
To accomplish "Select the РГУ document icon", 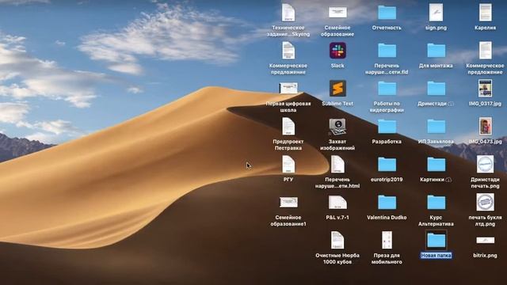I will pyautogui.click(x=288, y=165).
